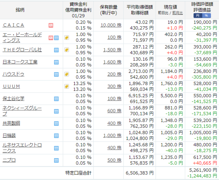Click 400 株 quantity for ルネサスエレクトロニクス

point(114,148)
